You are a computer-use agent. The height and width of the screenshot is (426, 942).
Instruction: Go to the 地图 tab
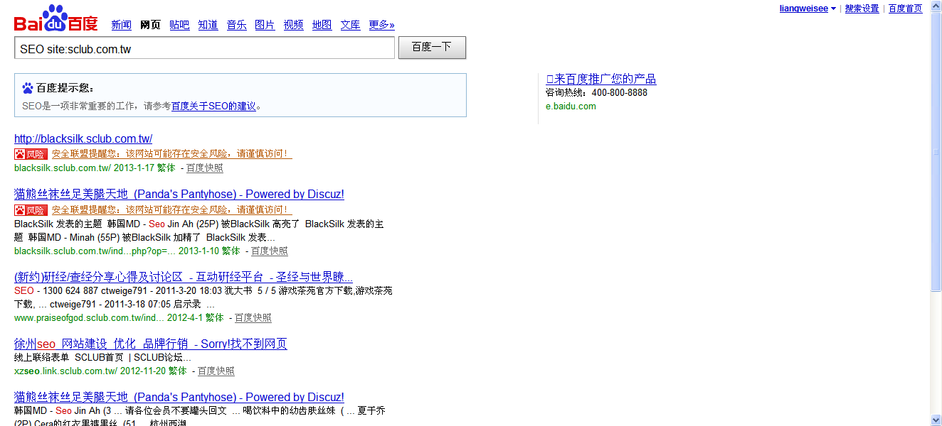(322, 25)
